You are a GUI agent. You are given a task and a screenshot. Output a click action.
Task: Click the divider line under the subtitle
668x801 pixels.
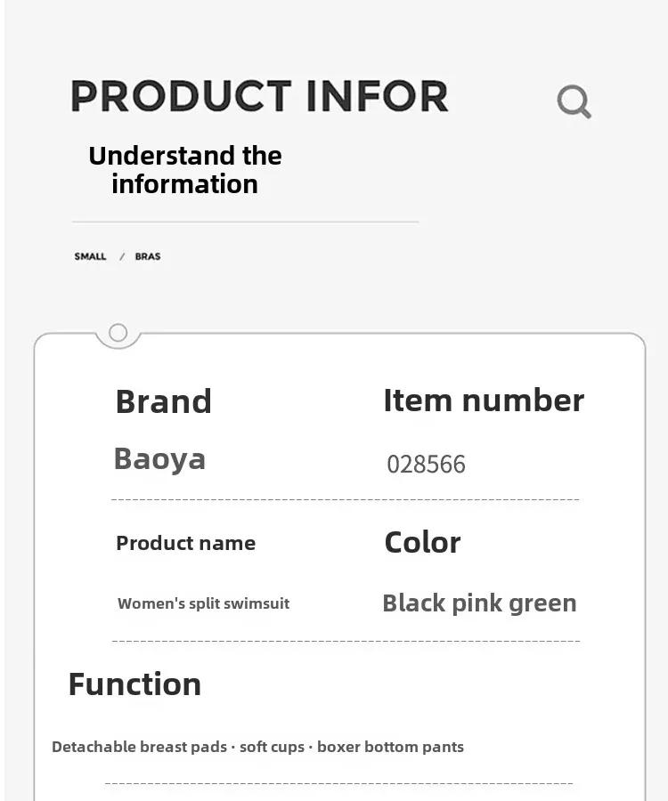coord(245,222)
